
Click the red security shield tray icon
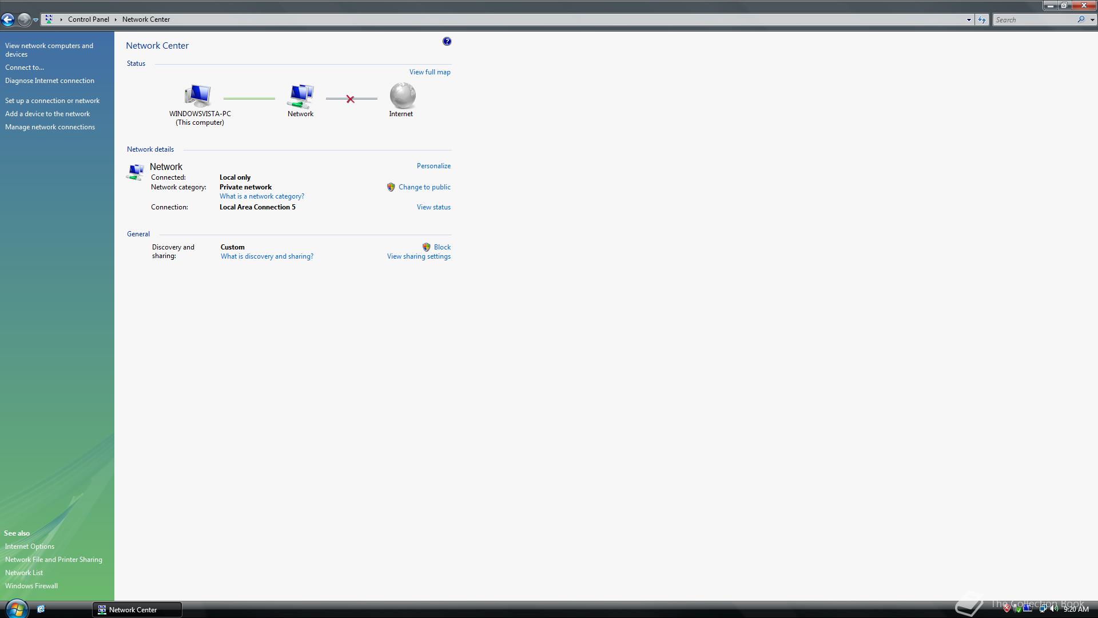point(1007,609)
